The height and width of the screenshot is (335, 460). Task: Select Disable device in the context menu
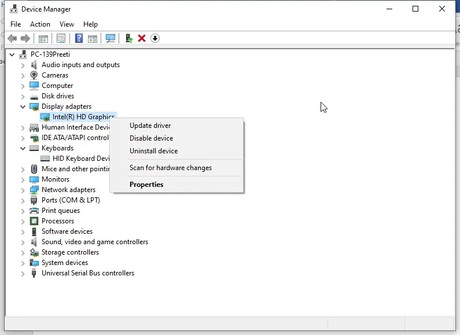(151, 138)
